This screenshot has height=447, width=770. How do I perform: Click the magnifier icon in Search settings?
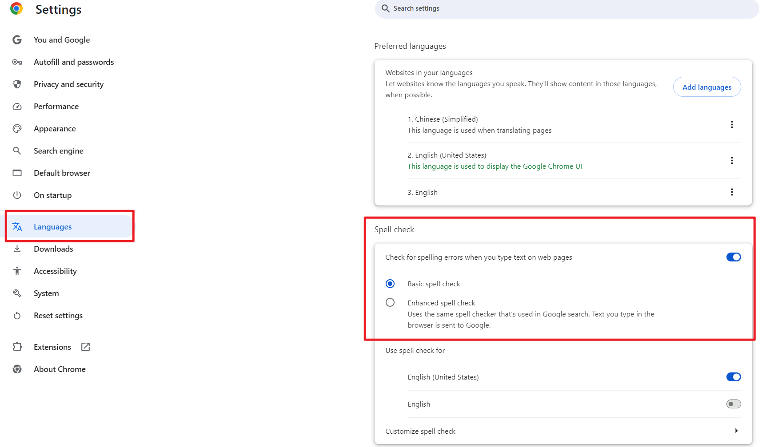385,8
